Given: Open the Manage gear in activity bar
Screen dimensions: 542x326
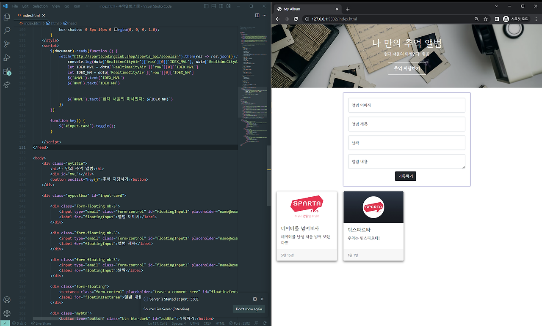Looking at the screenshot, I should tap(7, 313).
